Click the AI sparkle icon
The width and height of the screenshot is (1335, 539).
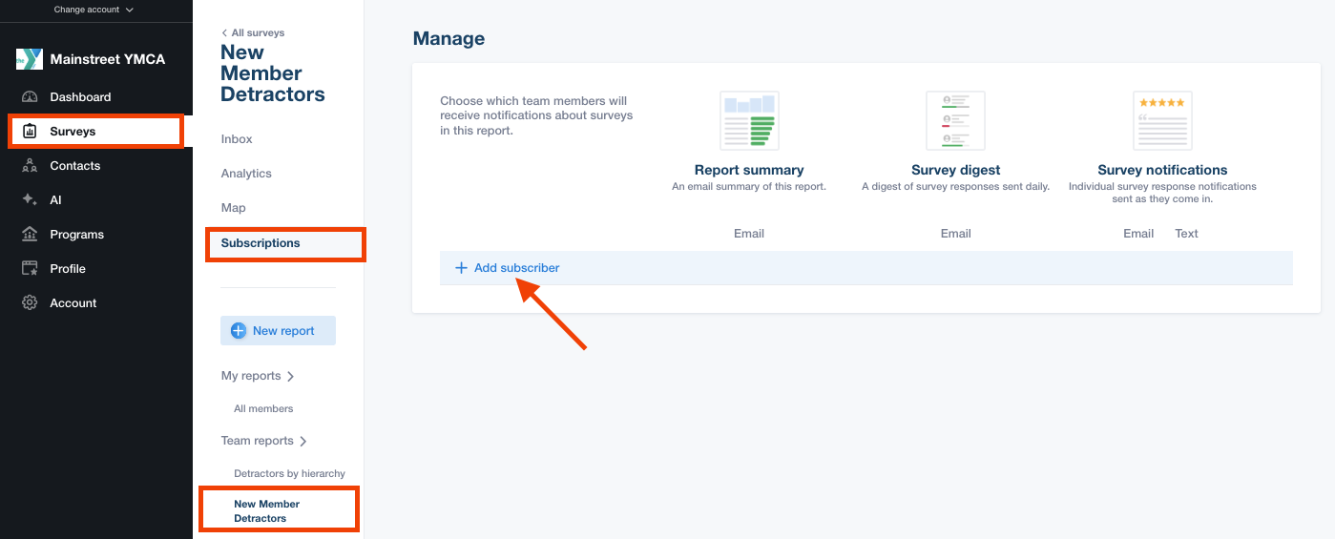pyautogui.click(x=30, y=200)
